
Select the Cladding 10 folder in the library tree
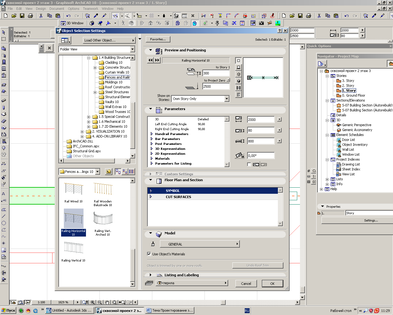[x=113, y=62]
